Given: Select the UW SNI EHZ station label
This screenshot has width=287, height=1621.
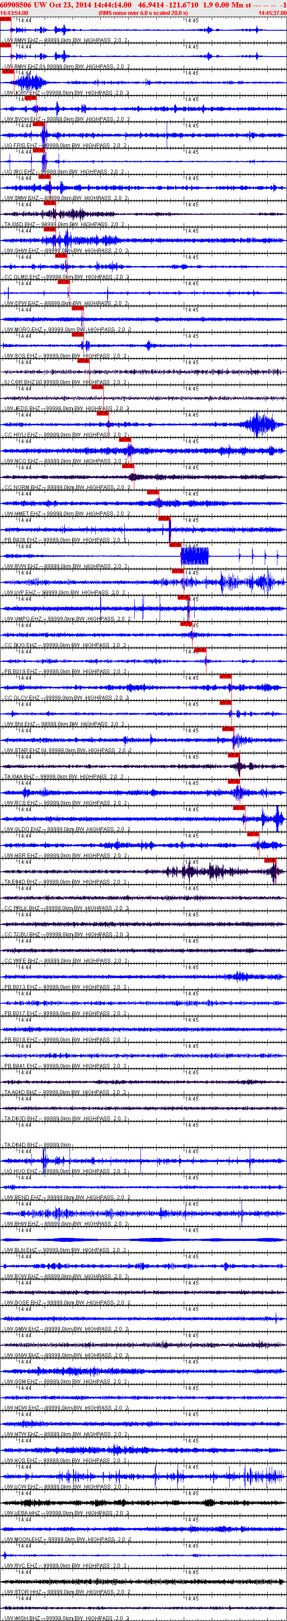Looking at the screenshot, I should pos(65,724).
